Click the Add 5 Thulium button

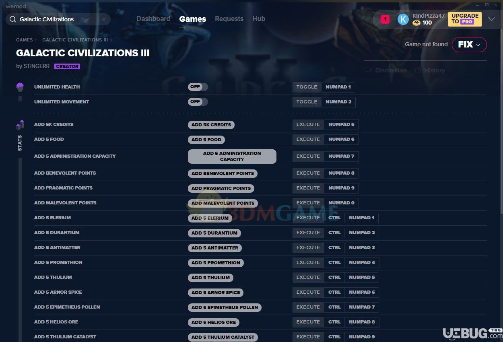pyautogui.click(x=210, y=278)
